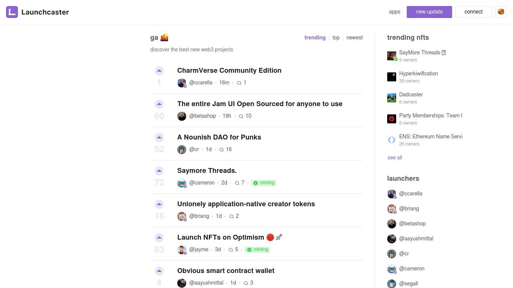Upvote Obvious smart contract wallet

pos(159,271)
